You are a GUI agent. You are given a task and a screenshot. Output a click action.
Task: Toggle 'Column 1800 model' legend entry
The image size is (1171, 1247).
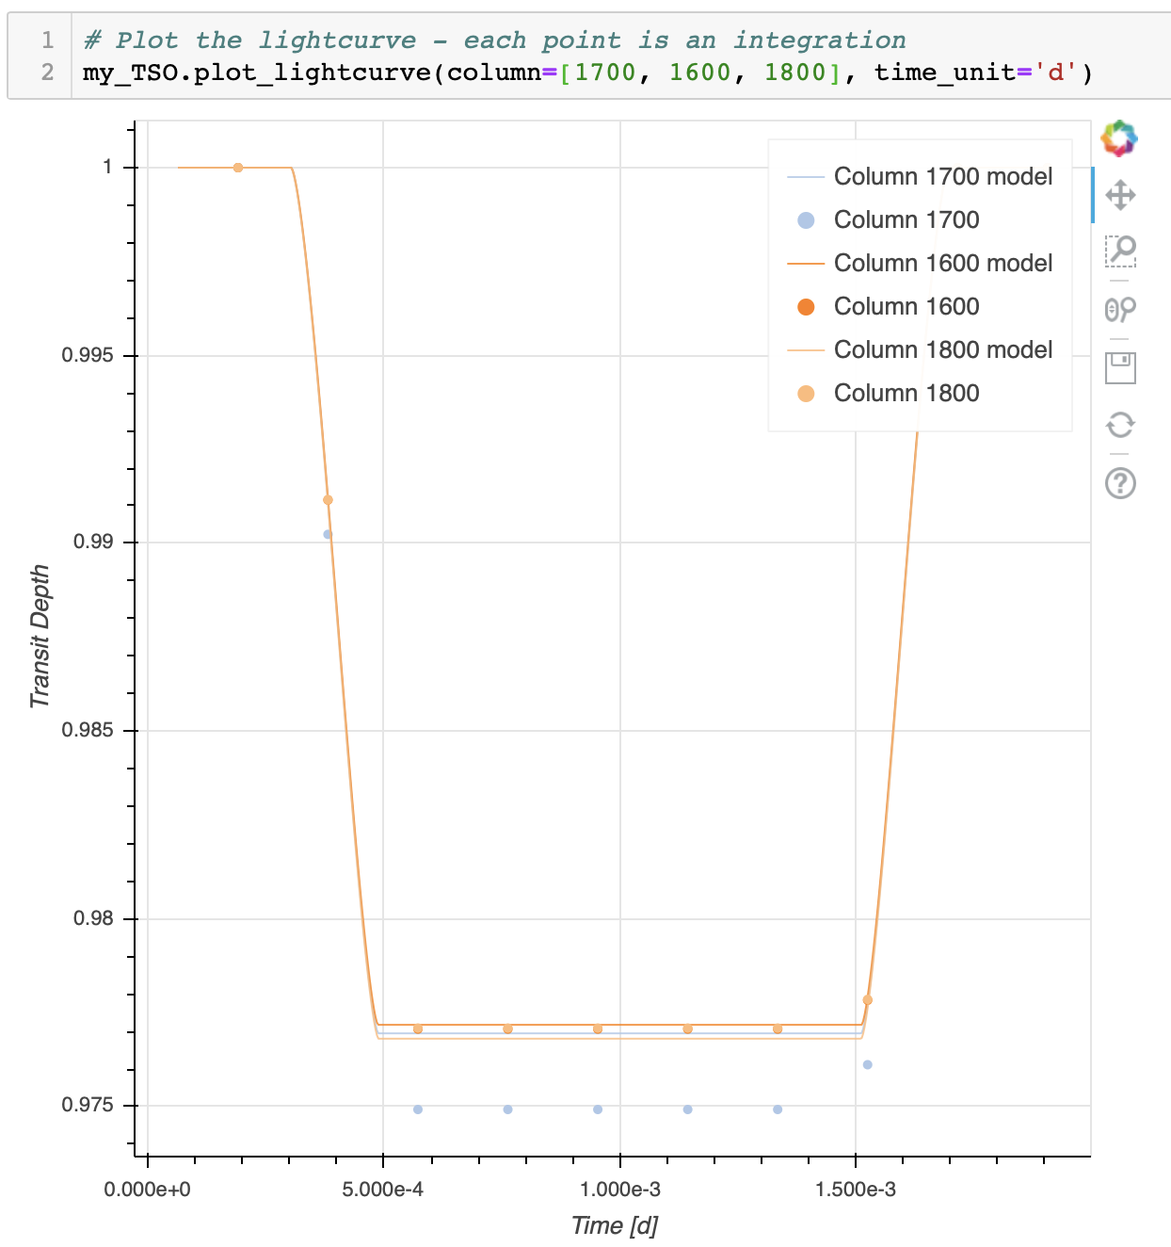tap(920, 349)
